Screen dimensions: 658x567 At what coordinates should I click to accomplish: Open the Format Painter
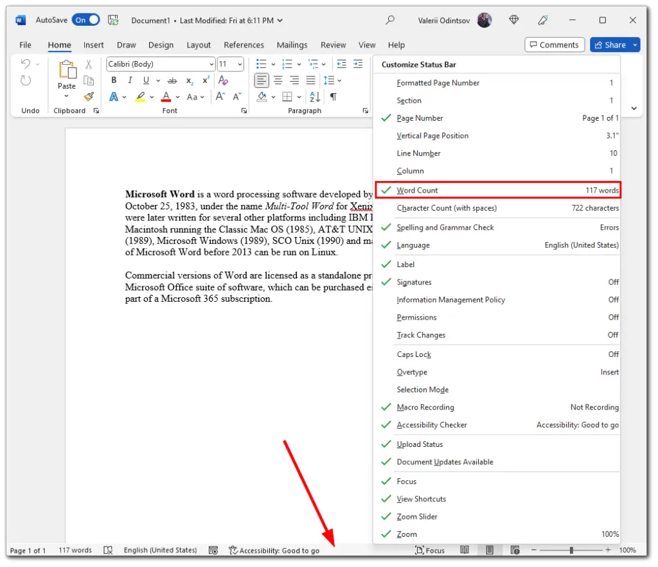(x=88, y=96)
